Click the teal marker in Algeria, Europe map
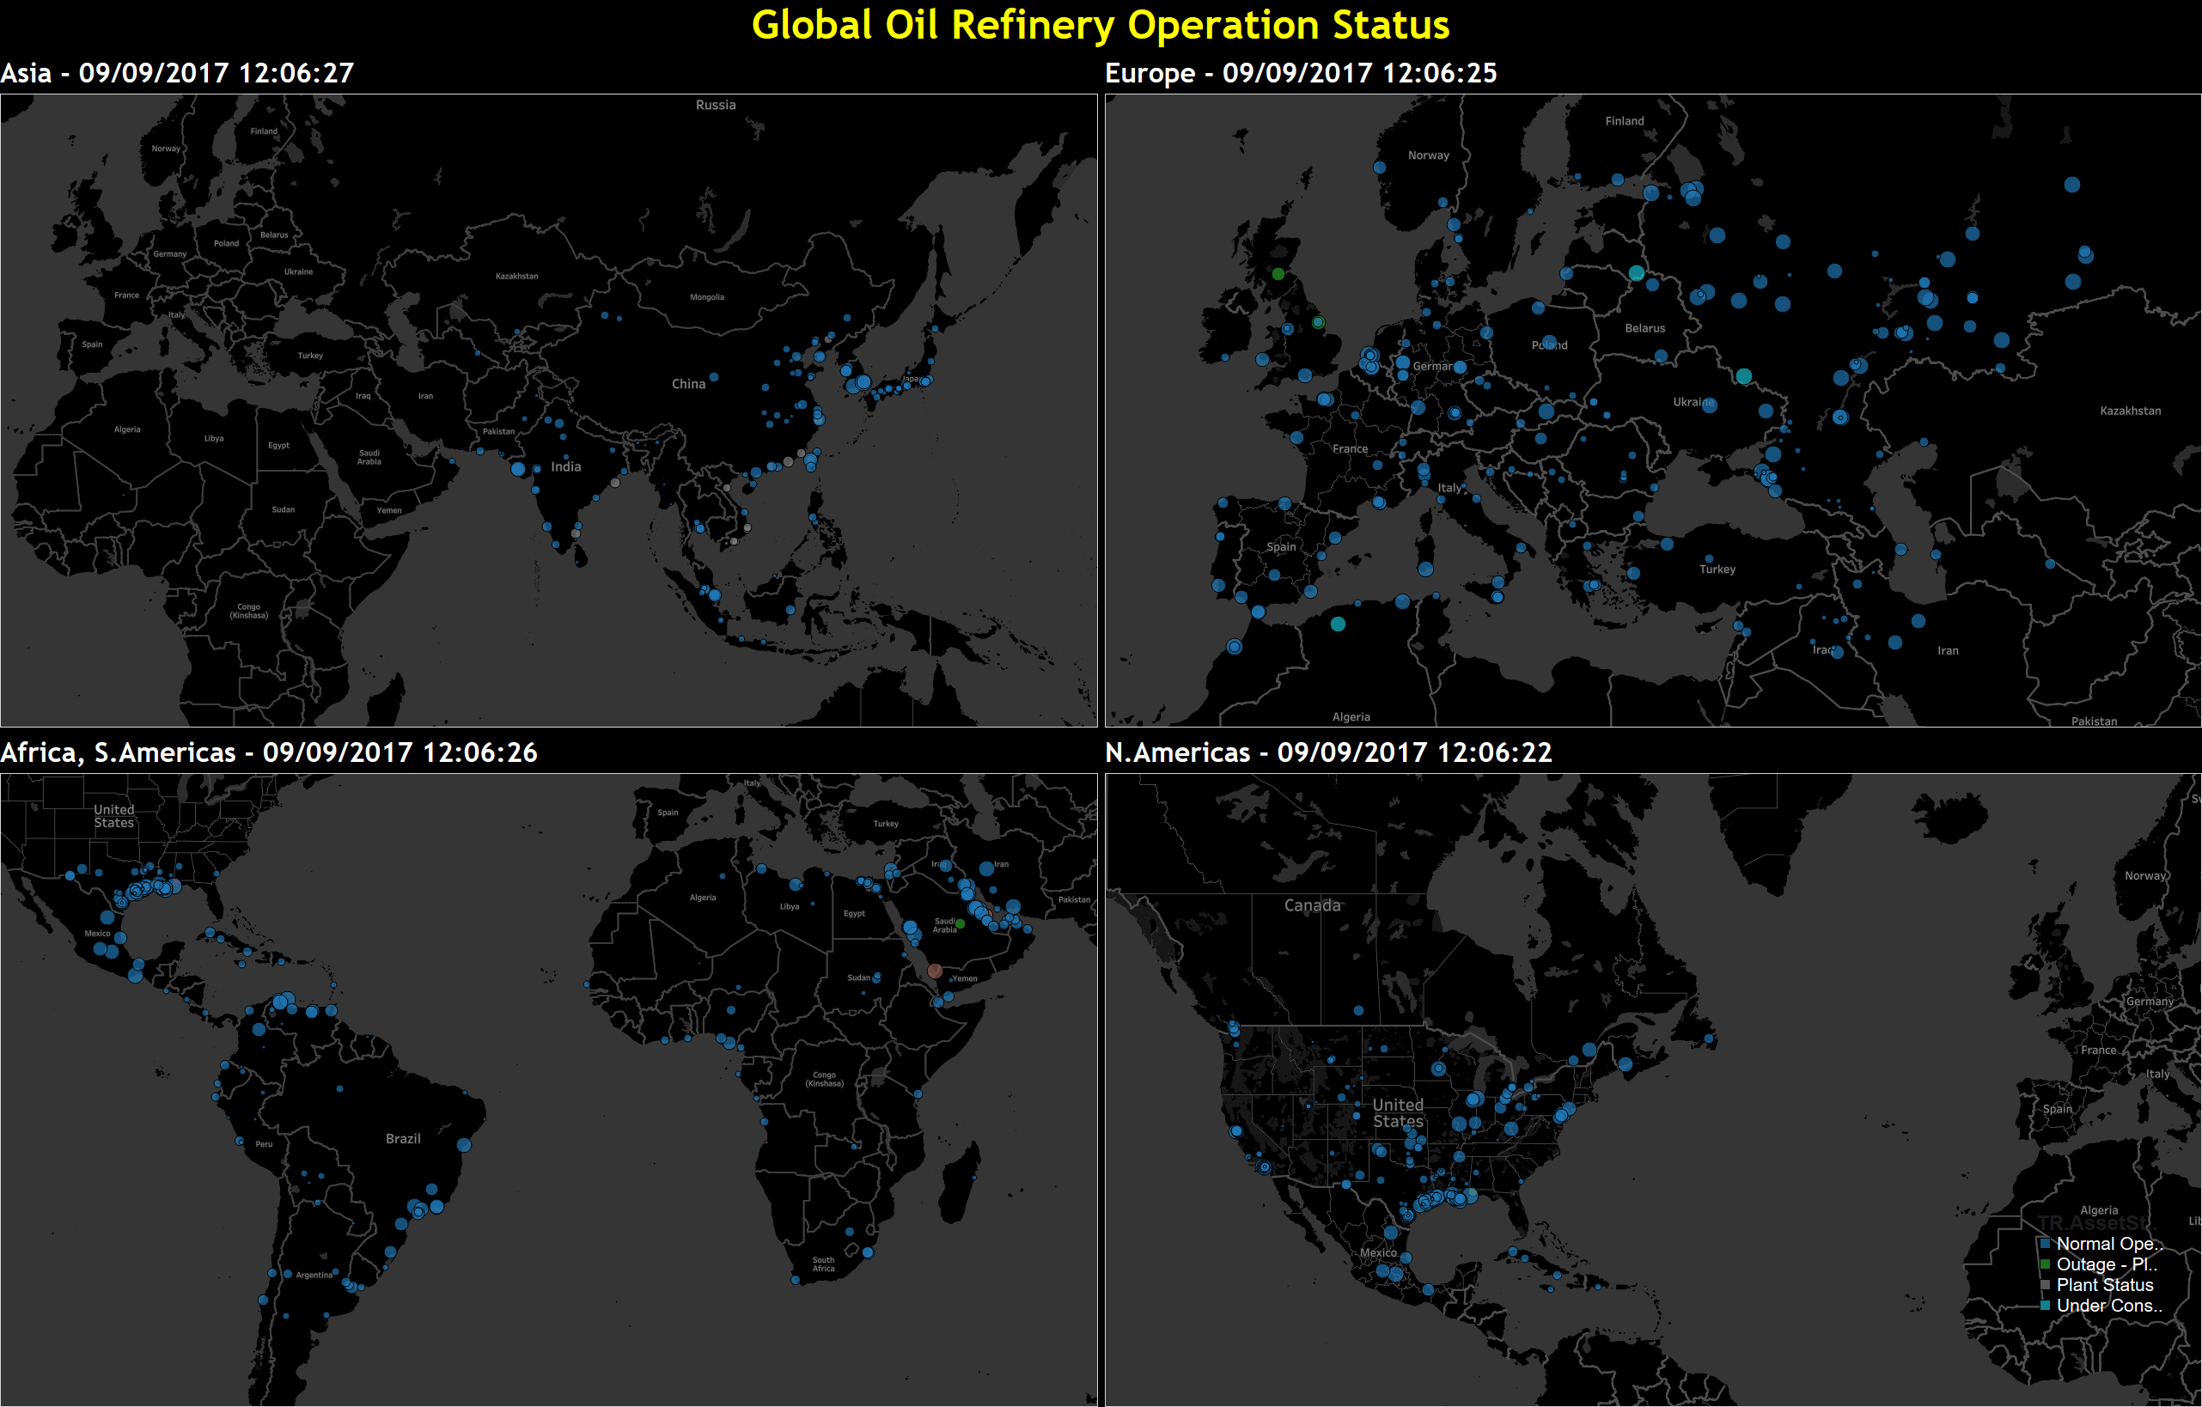This screenshot has width=2202, height=1407. tap(1338, 624)
